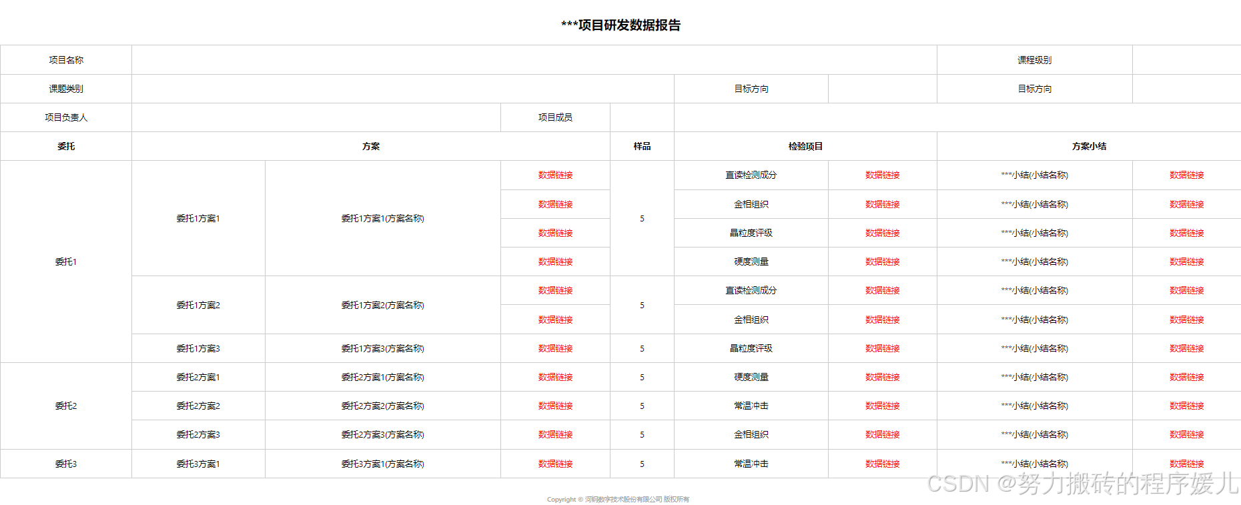The image size is (1241, 505).
Task: Click 金相组织 in the 委托2方案3 row
Action: point(751,434)
